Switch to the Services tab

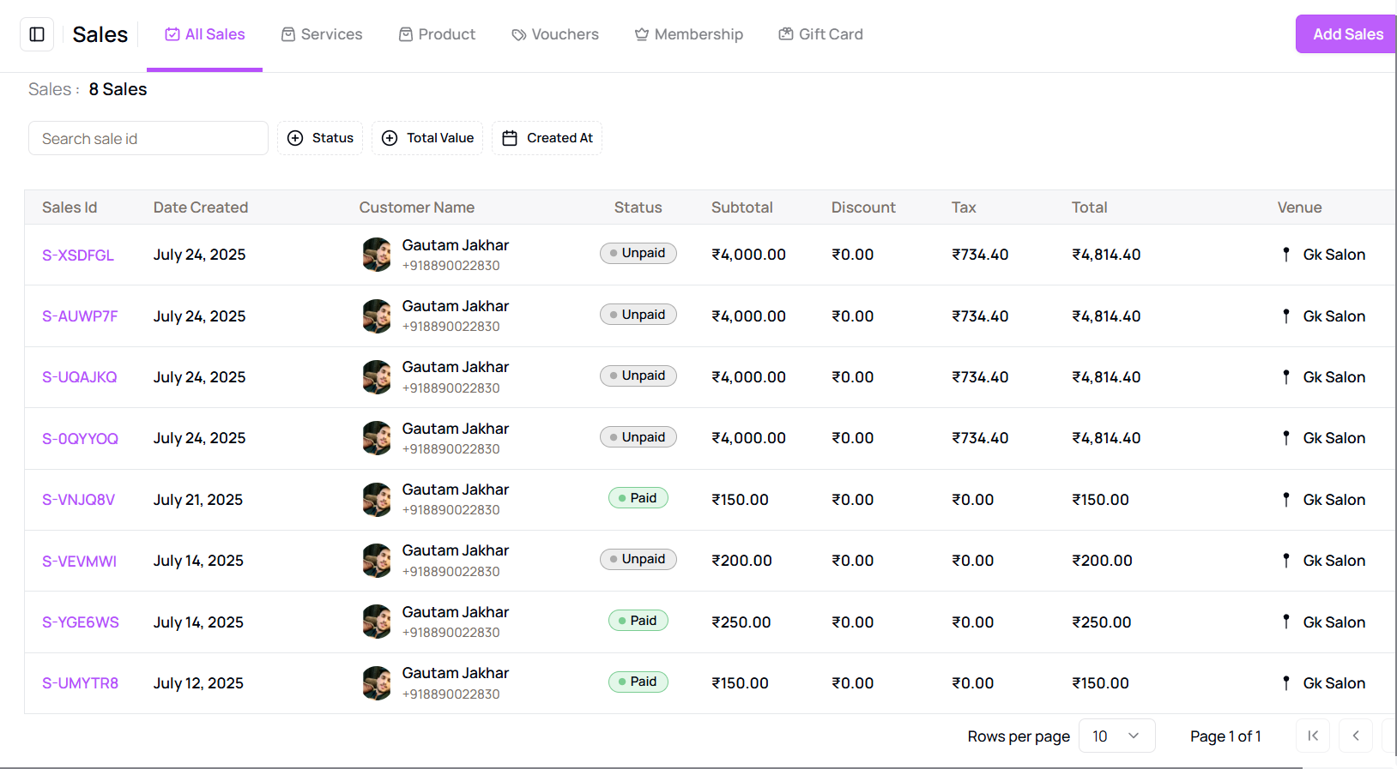[x=322, y=34]
